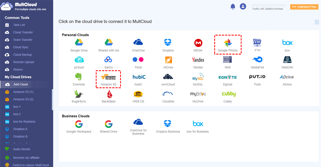Switch to classic MultCloud
Image resolution: width=321 pixels, height=167 pixels.
coord(31,165)
